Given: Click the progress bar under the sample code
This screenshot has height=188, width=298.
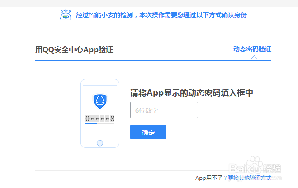Looking at the screenshot, I should pyautogui.click(x=100, y=124).
